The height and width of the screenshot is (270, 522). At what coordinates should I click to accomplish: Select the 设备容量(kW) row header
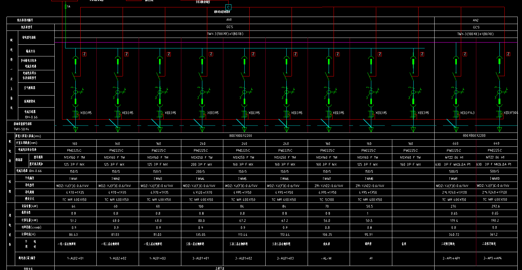tap(30, 206)
